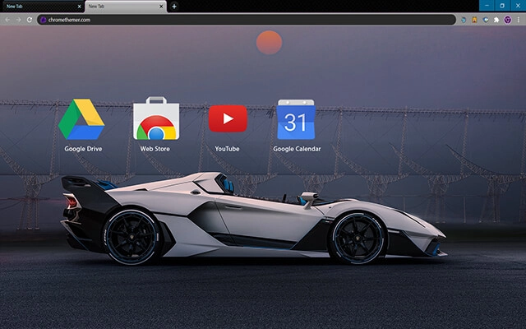The width and height of the screenshot is (526, 329).
Task: Open the Chrome Web Store bag icon
Action: pos(156,118)
